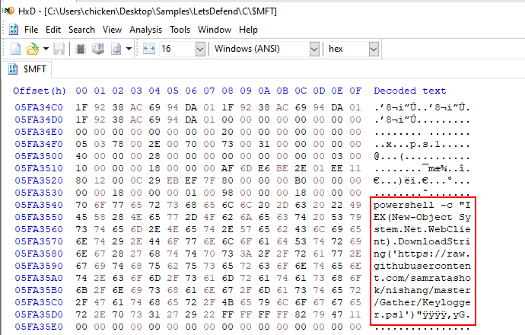Click the Open RAM memory chip icon
This screenshot has height=335, width=525.
(x=81, y=49)
